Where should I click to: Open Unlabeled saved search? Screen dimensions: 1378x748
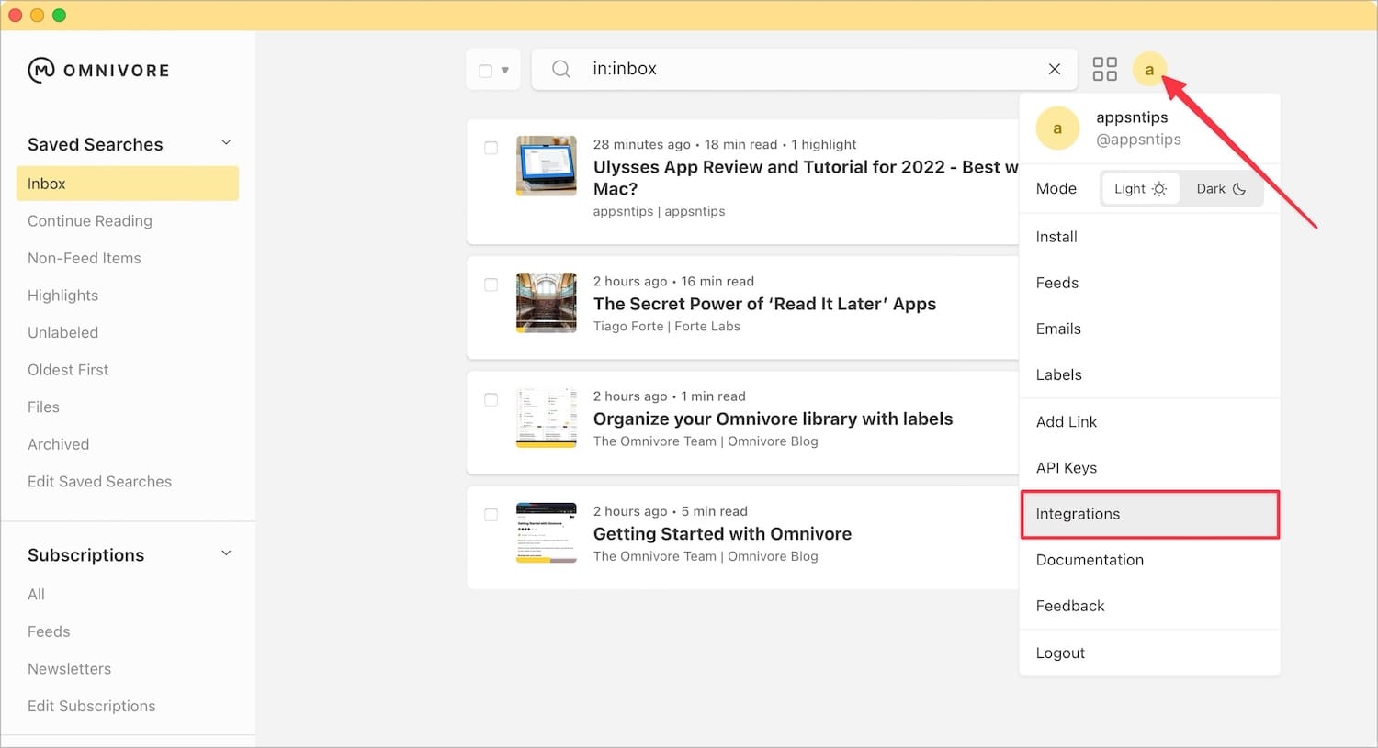pos(62,332)
